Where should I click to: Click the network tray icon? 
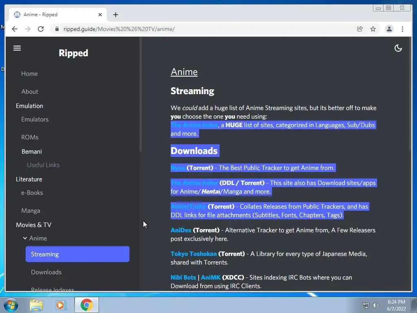(366, 305)
